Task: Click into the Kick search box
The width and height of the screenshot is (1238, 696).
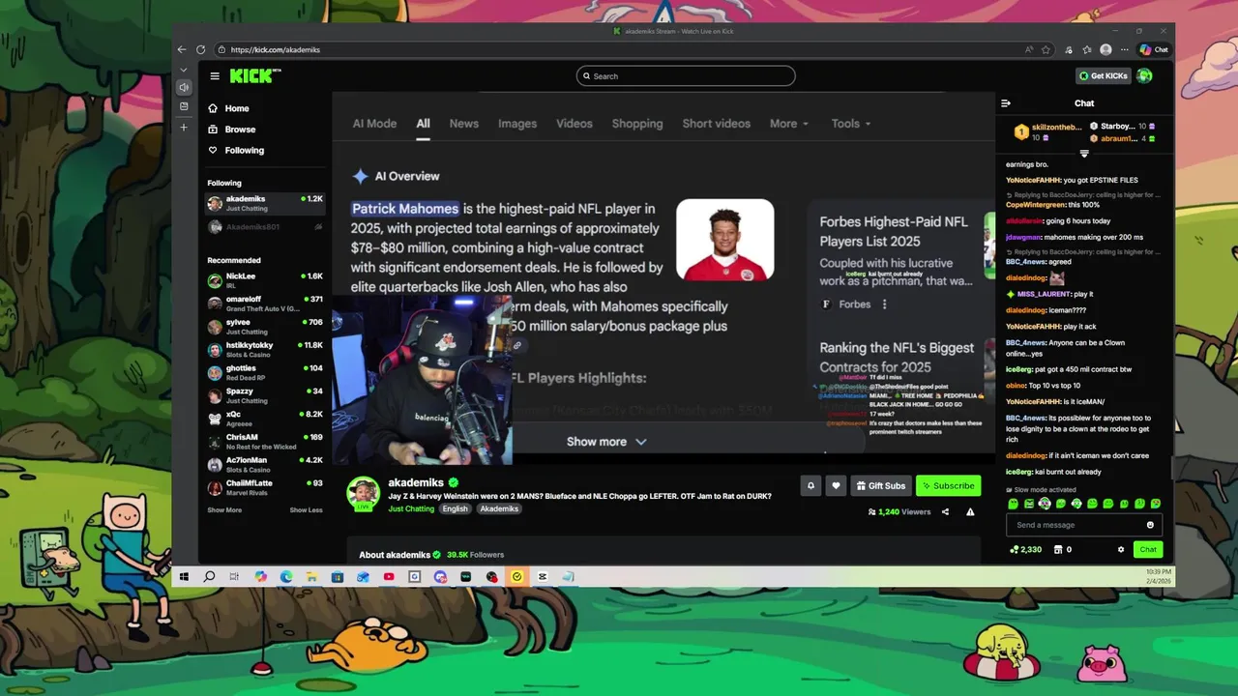Action: coord(686,76)
